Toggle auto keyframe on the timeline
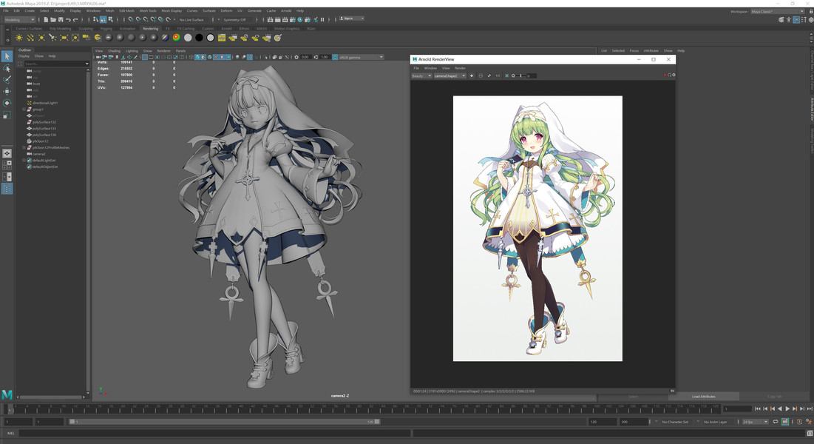The image size is (814, 444). point(785,422)
